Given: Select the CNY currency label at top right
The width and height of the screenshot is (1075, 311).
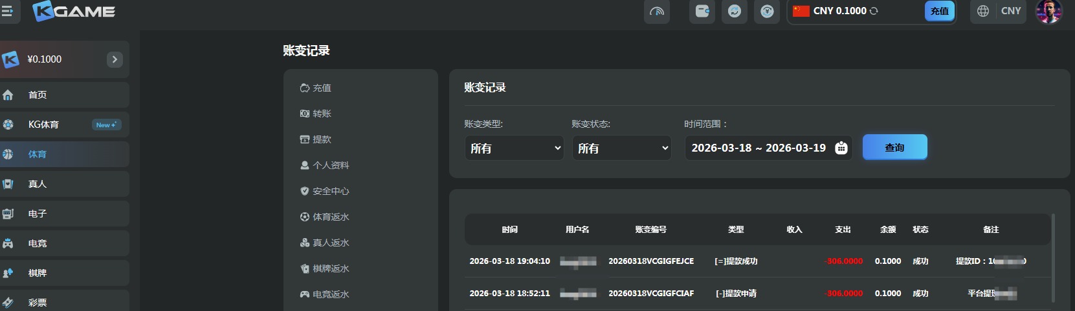Looking at the screenshot, I should point(1011,11).
